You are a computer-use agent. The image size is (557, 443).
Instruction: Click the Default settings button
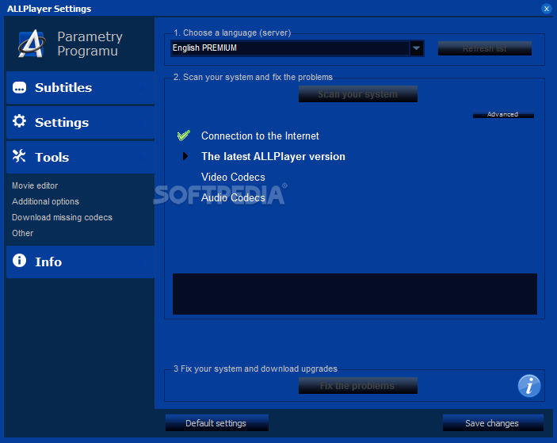216,422
